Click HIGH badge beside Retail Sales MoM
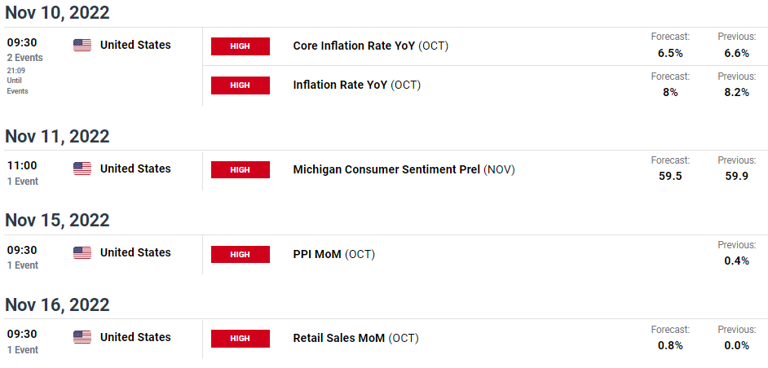The image size is (768, 368). (x=240, y=338)
